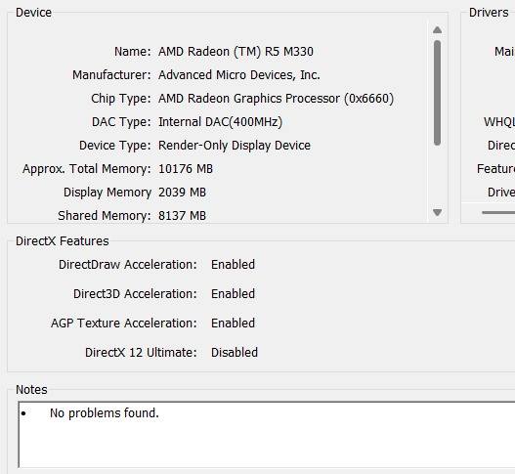Click the 'Direct3D Acceleration:' label
Screen dimensions: 515x474
click(135, 293)
